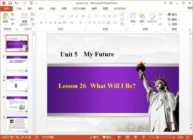Click 替换 replace in editing group

172,20
